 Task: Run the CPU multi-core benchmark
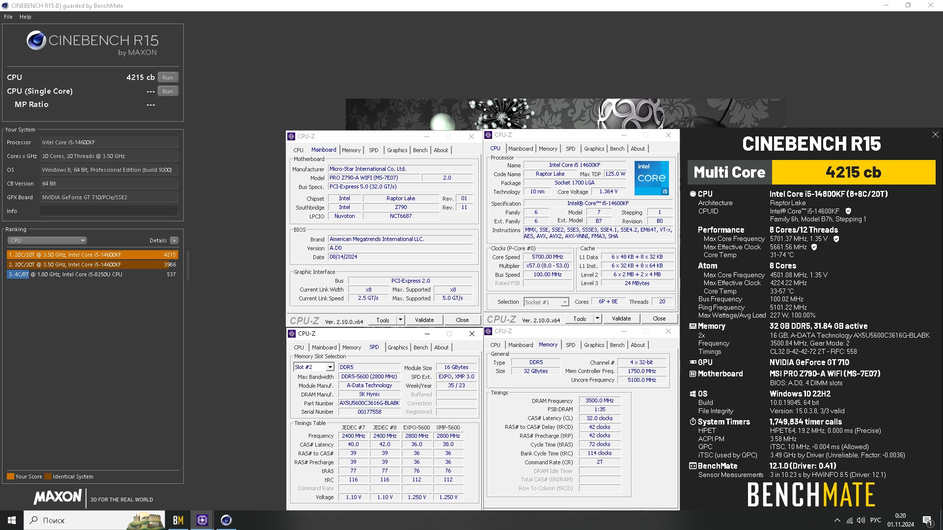point(167,78)
